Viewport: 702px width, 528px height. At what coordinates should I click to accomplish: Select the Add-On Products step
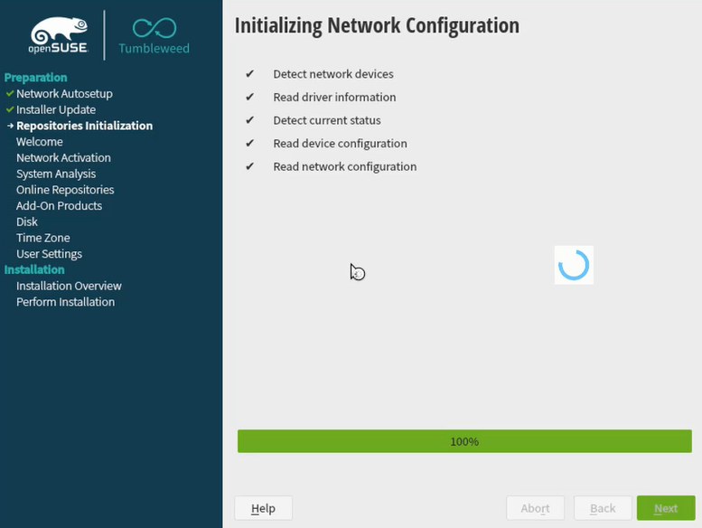pyautogui.click(x=59, y=206)
